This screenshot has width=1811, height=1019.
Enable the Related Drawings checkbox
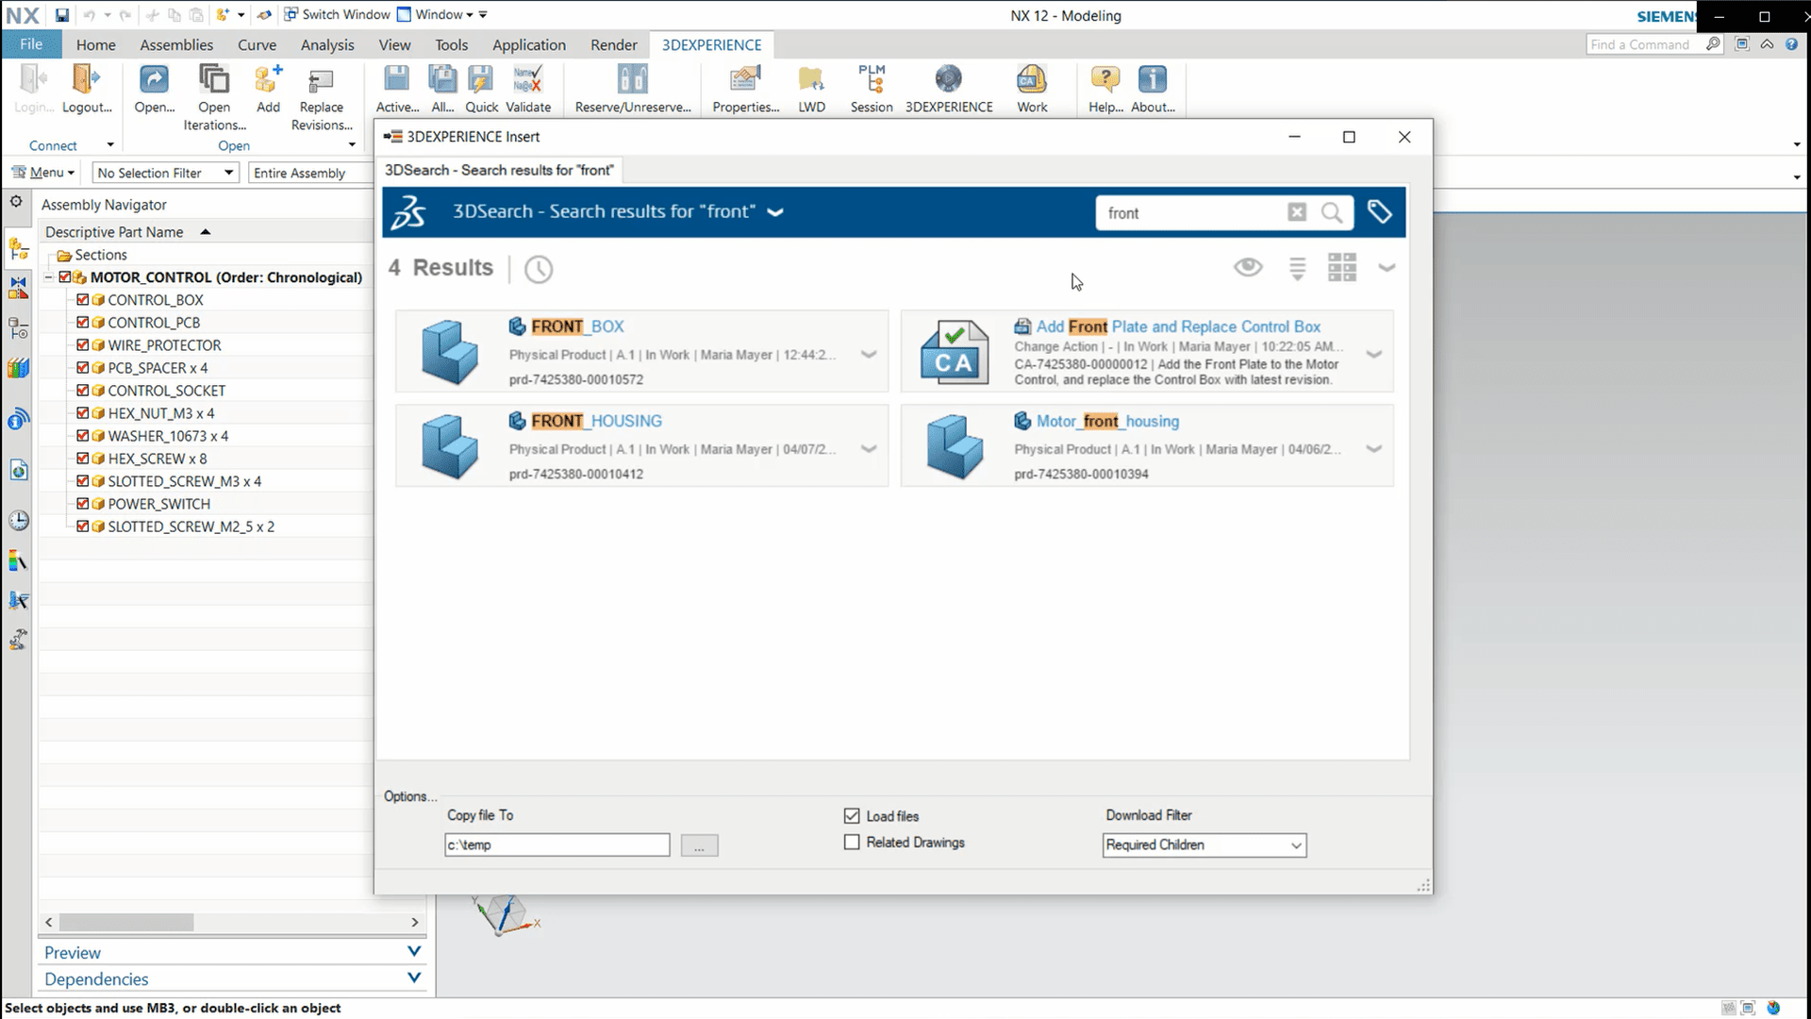pos(852,843)
